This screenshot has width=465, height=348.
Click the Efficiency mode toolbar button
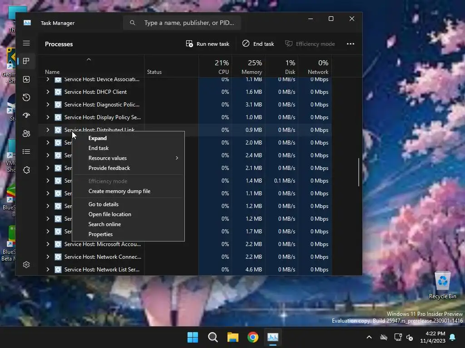pos(310,44)
